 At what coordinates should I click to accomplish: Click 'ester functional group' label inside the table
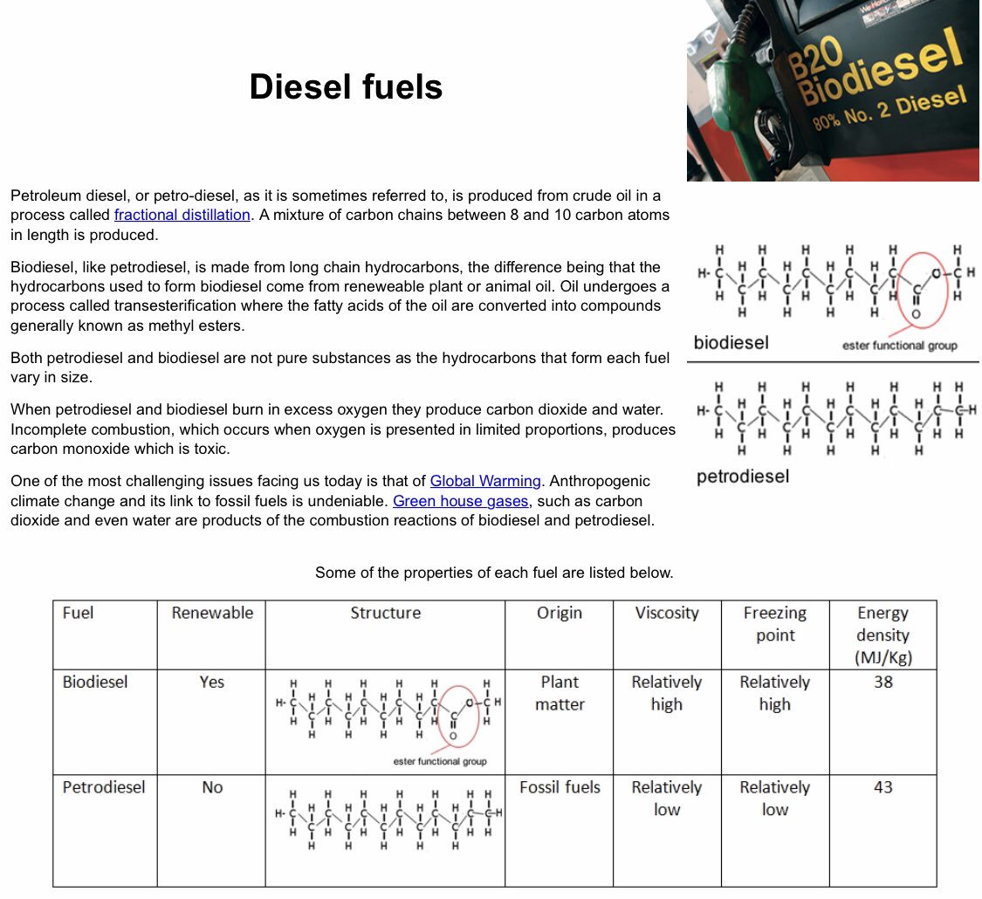click(x=440, y=761)
